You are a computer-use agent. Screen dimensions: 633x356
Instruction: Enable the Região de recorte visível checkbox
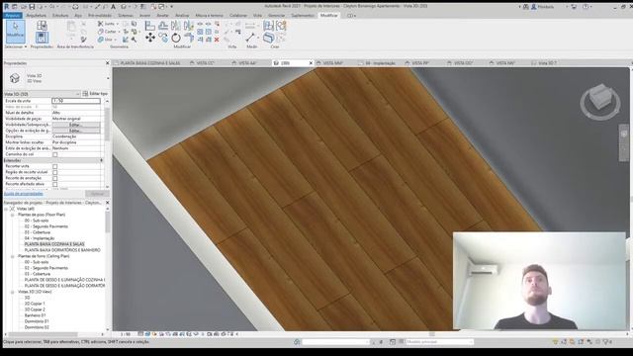pos(55,172)
